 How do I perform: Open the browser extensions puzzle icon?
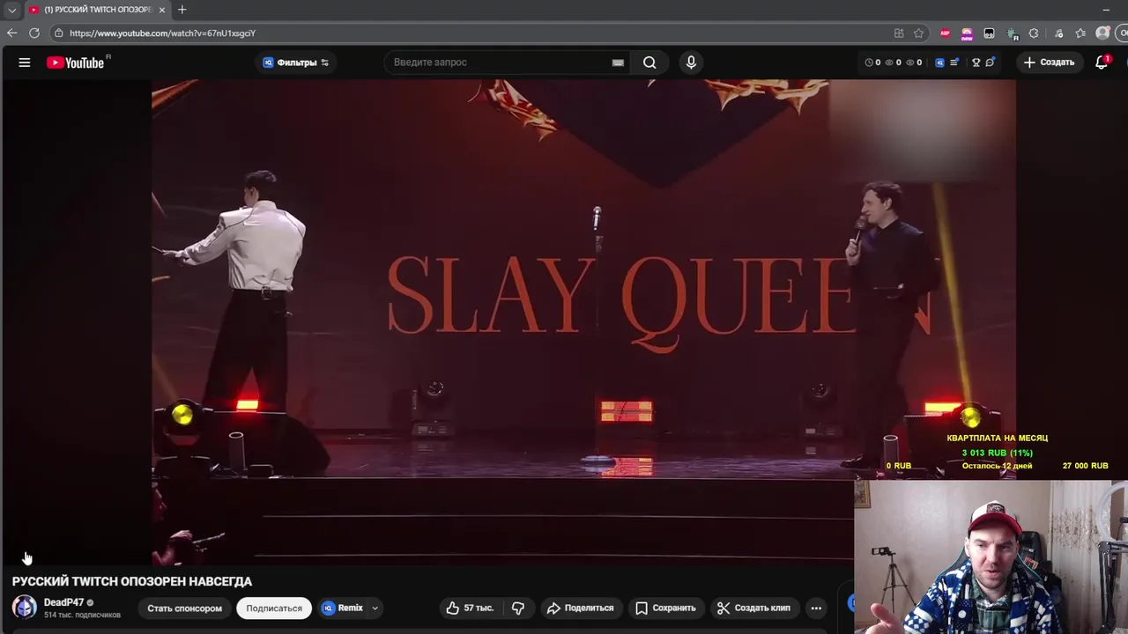(x=1034, y=33)
